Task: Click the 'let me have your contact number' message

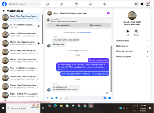Action: 85,74
